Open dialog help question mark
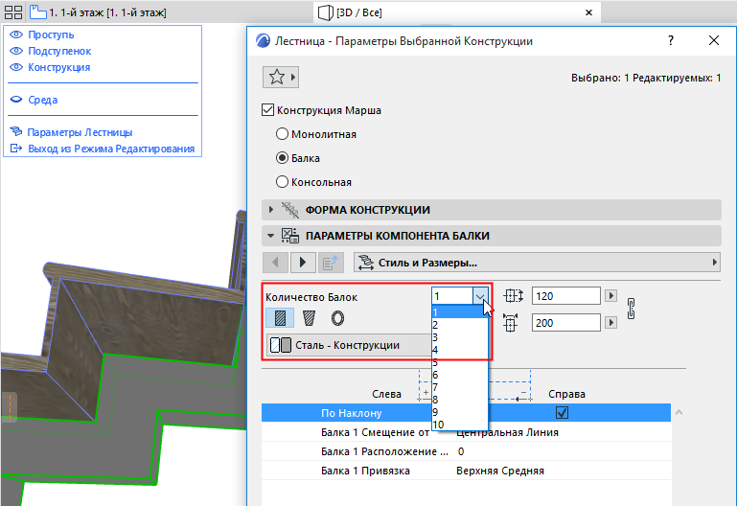This screenshot has width=737, height=506. 671,40
